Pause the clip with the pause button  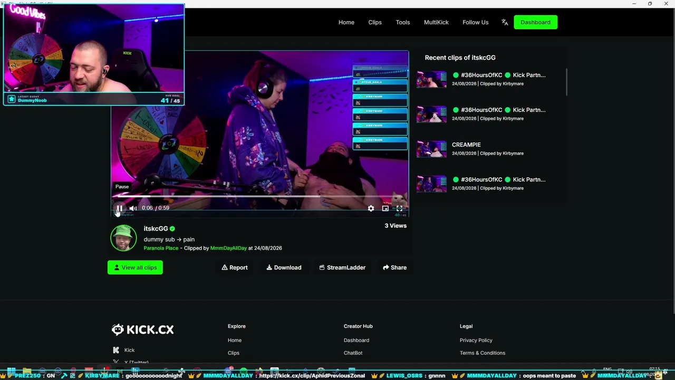tap(120, 208)
